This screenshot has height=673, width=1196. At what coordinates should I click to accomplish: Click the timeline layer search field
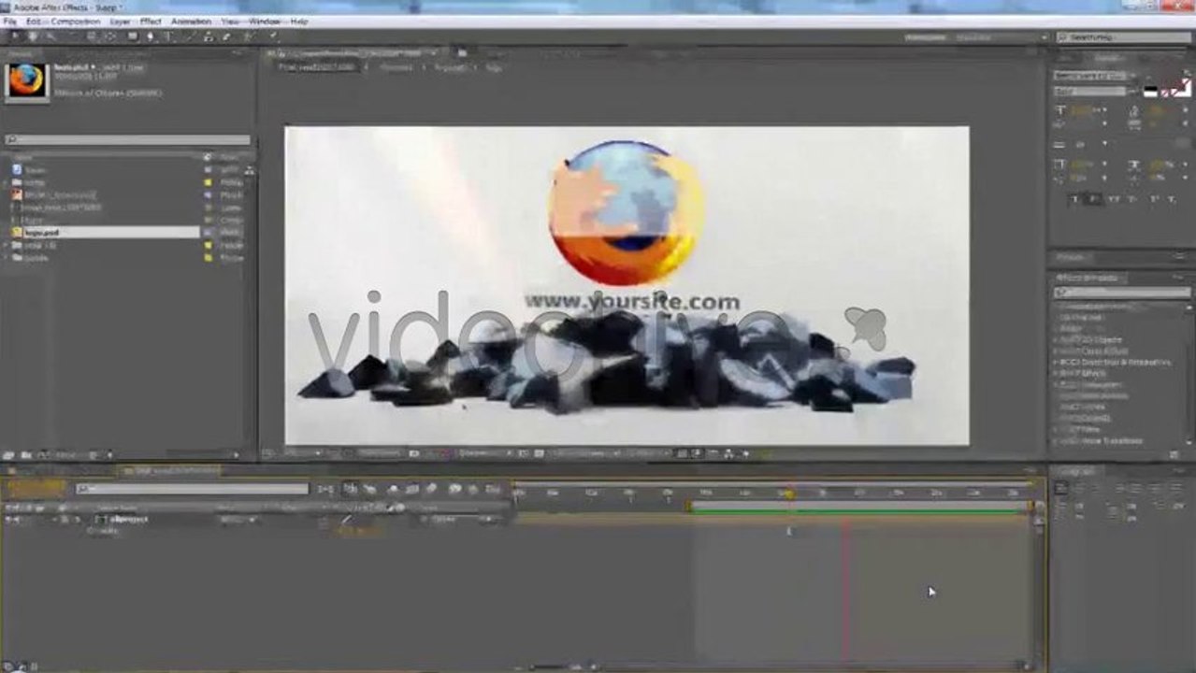[192, 489]
